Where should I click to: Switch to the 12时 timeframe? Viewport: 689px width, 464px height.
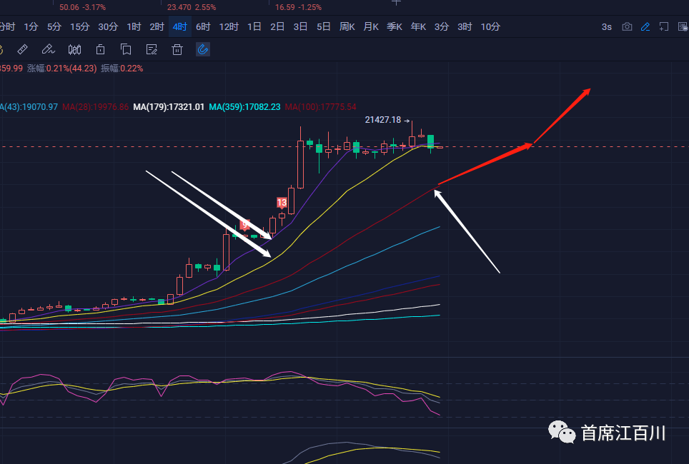point(229,27)
